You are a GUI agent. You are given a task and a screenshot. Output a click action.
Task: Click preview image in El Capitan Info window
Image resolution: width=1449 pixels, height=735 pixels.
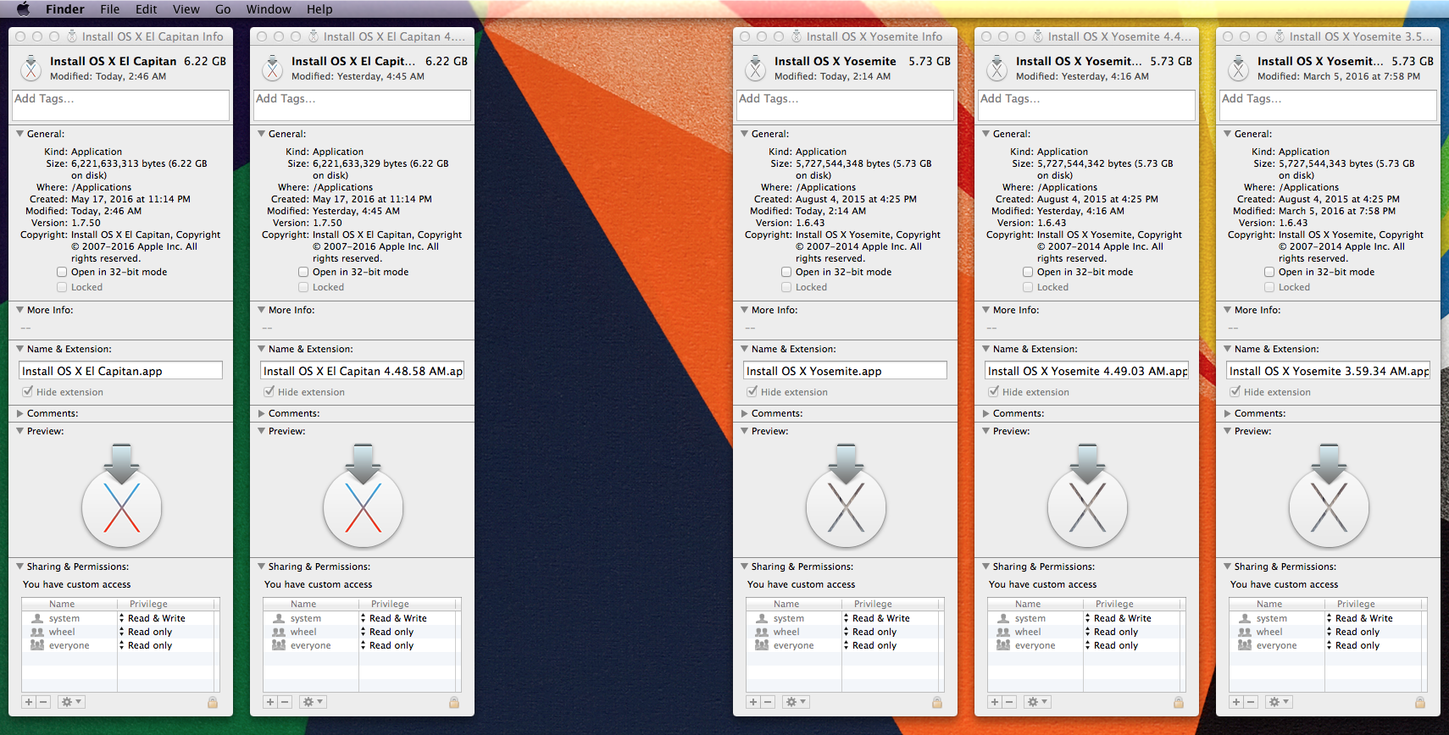tap(121, 496)
